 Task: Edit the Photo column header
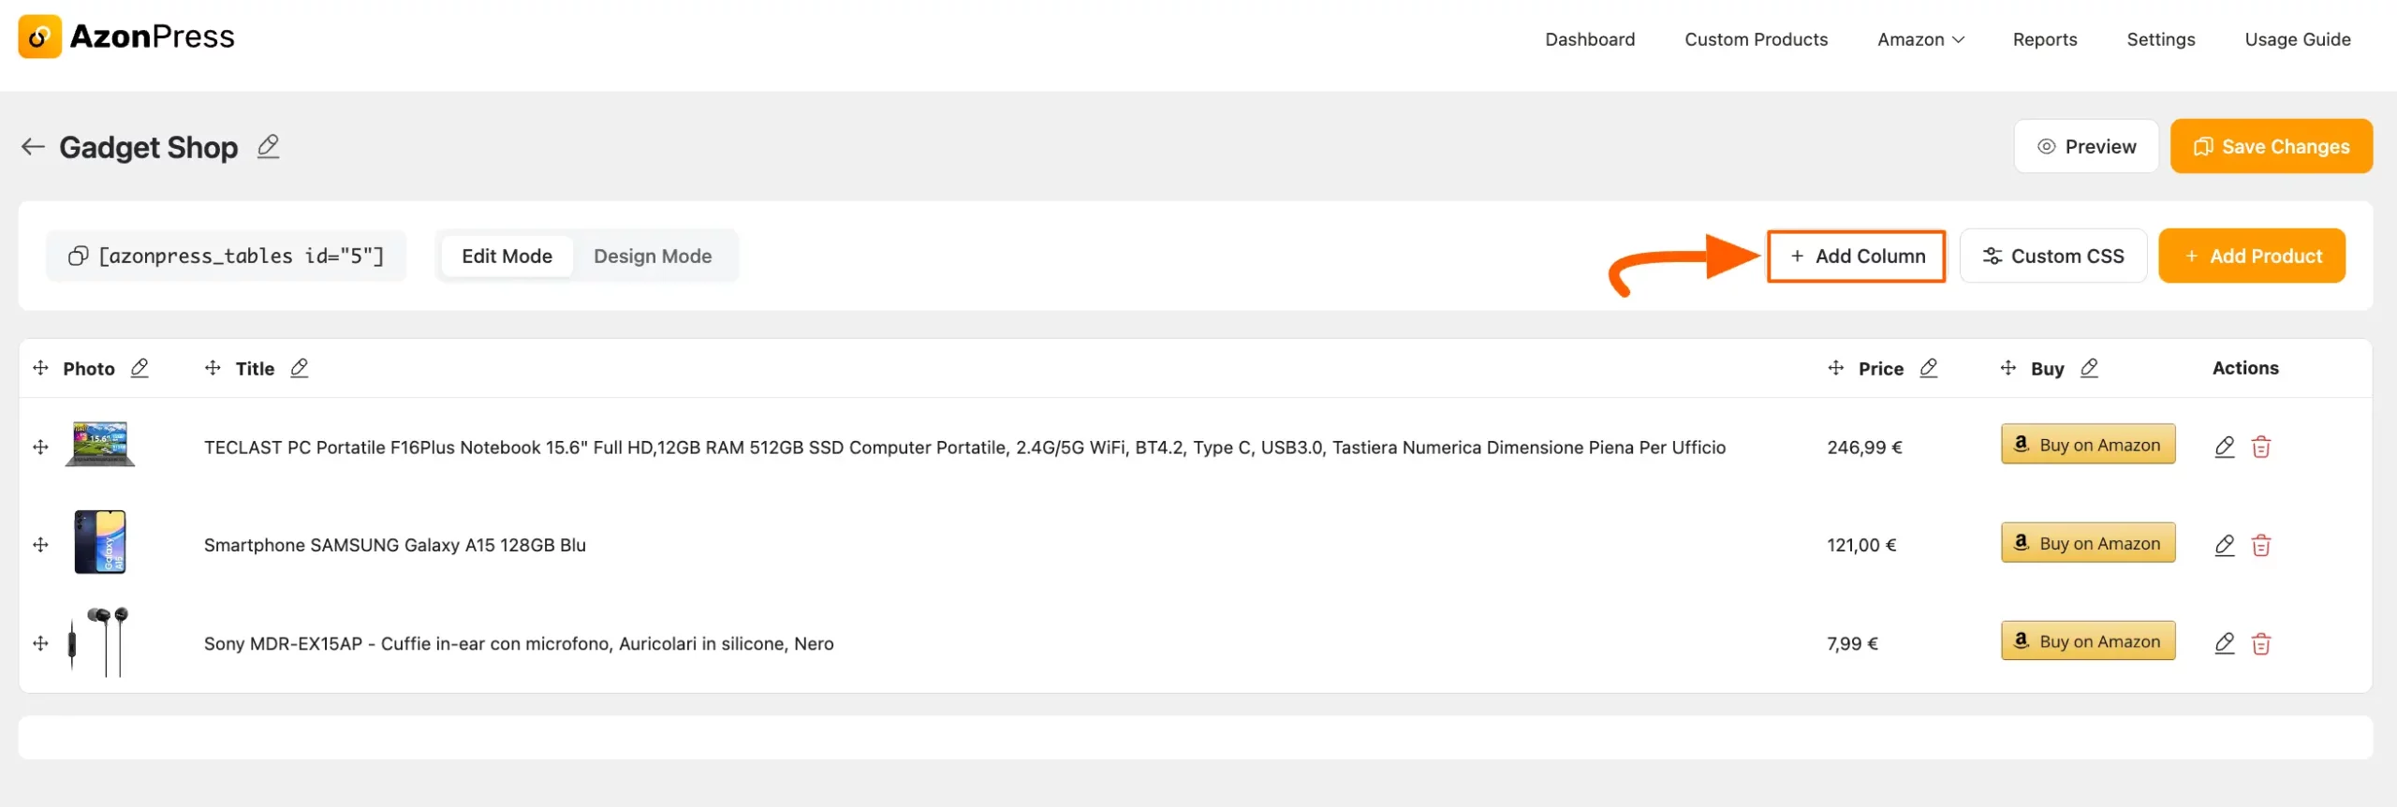pos(140,368)
